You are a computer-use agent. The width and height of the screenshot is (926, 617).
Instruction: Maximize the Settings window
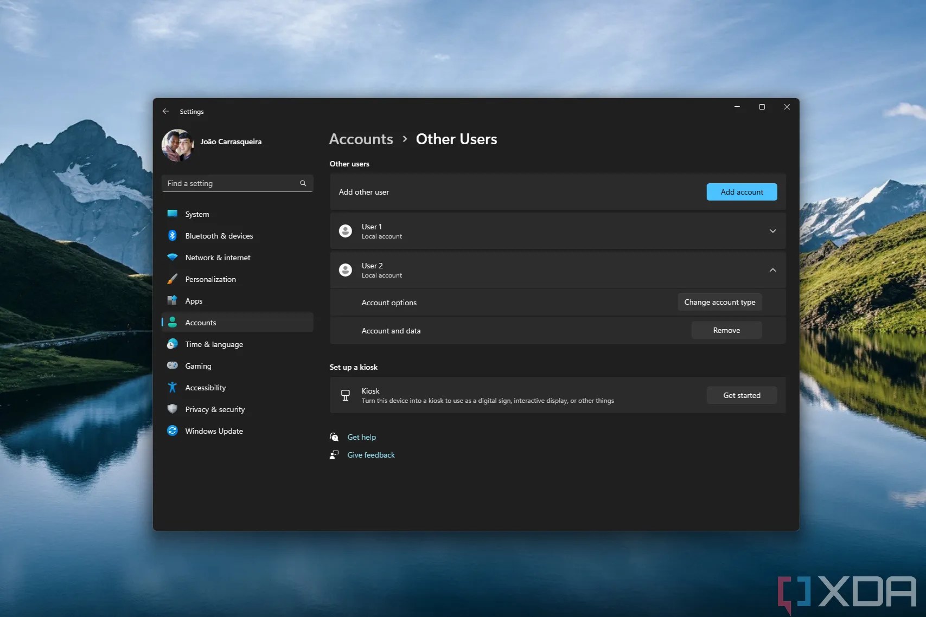click(x=762, y=107)
